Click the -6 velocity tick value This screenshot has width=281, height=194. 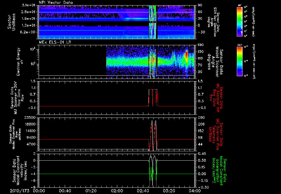click(x=33, y=181)
